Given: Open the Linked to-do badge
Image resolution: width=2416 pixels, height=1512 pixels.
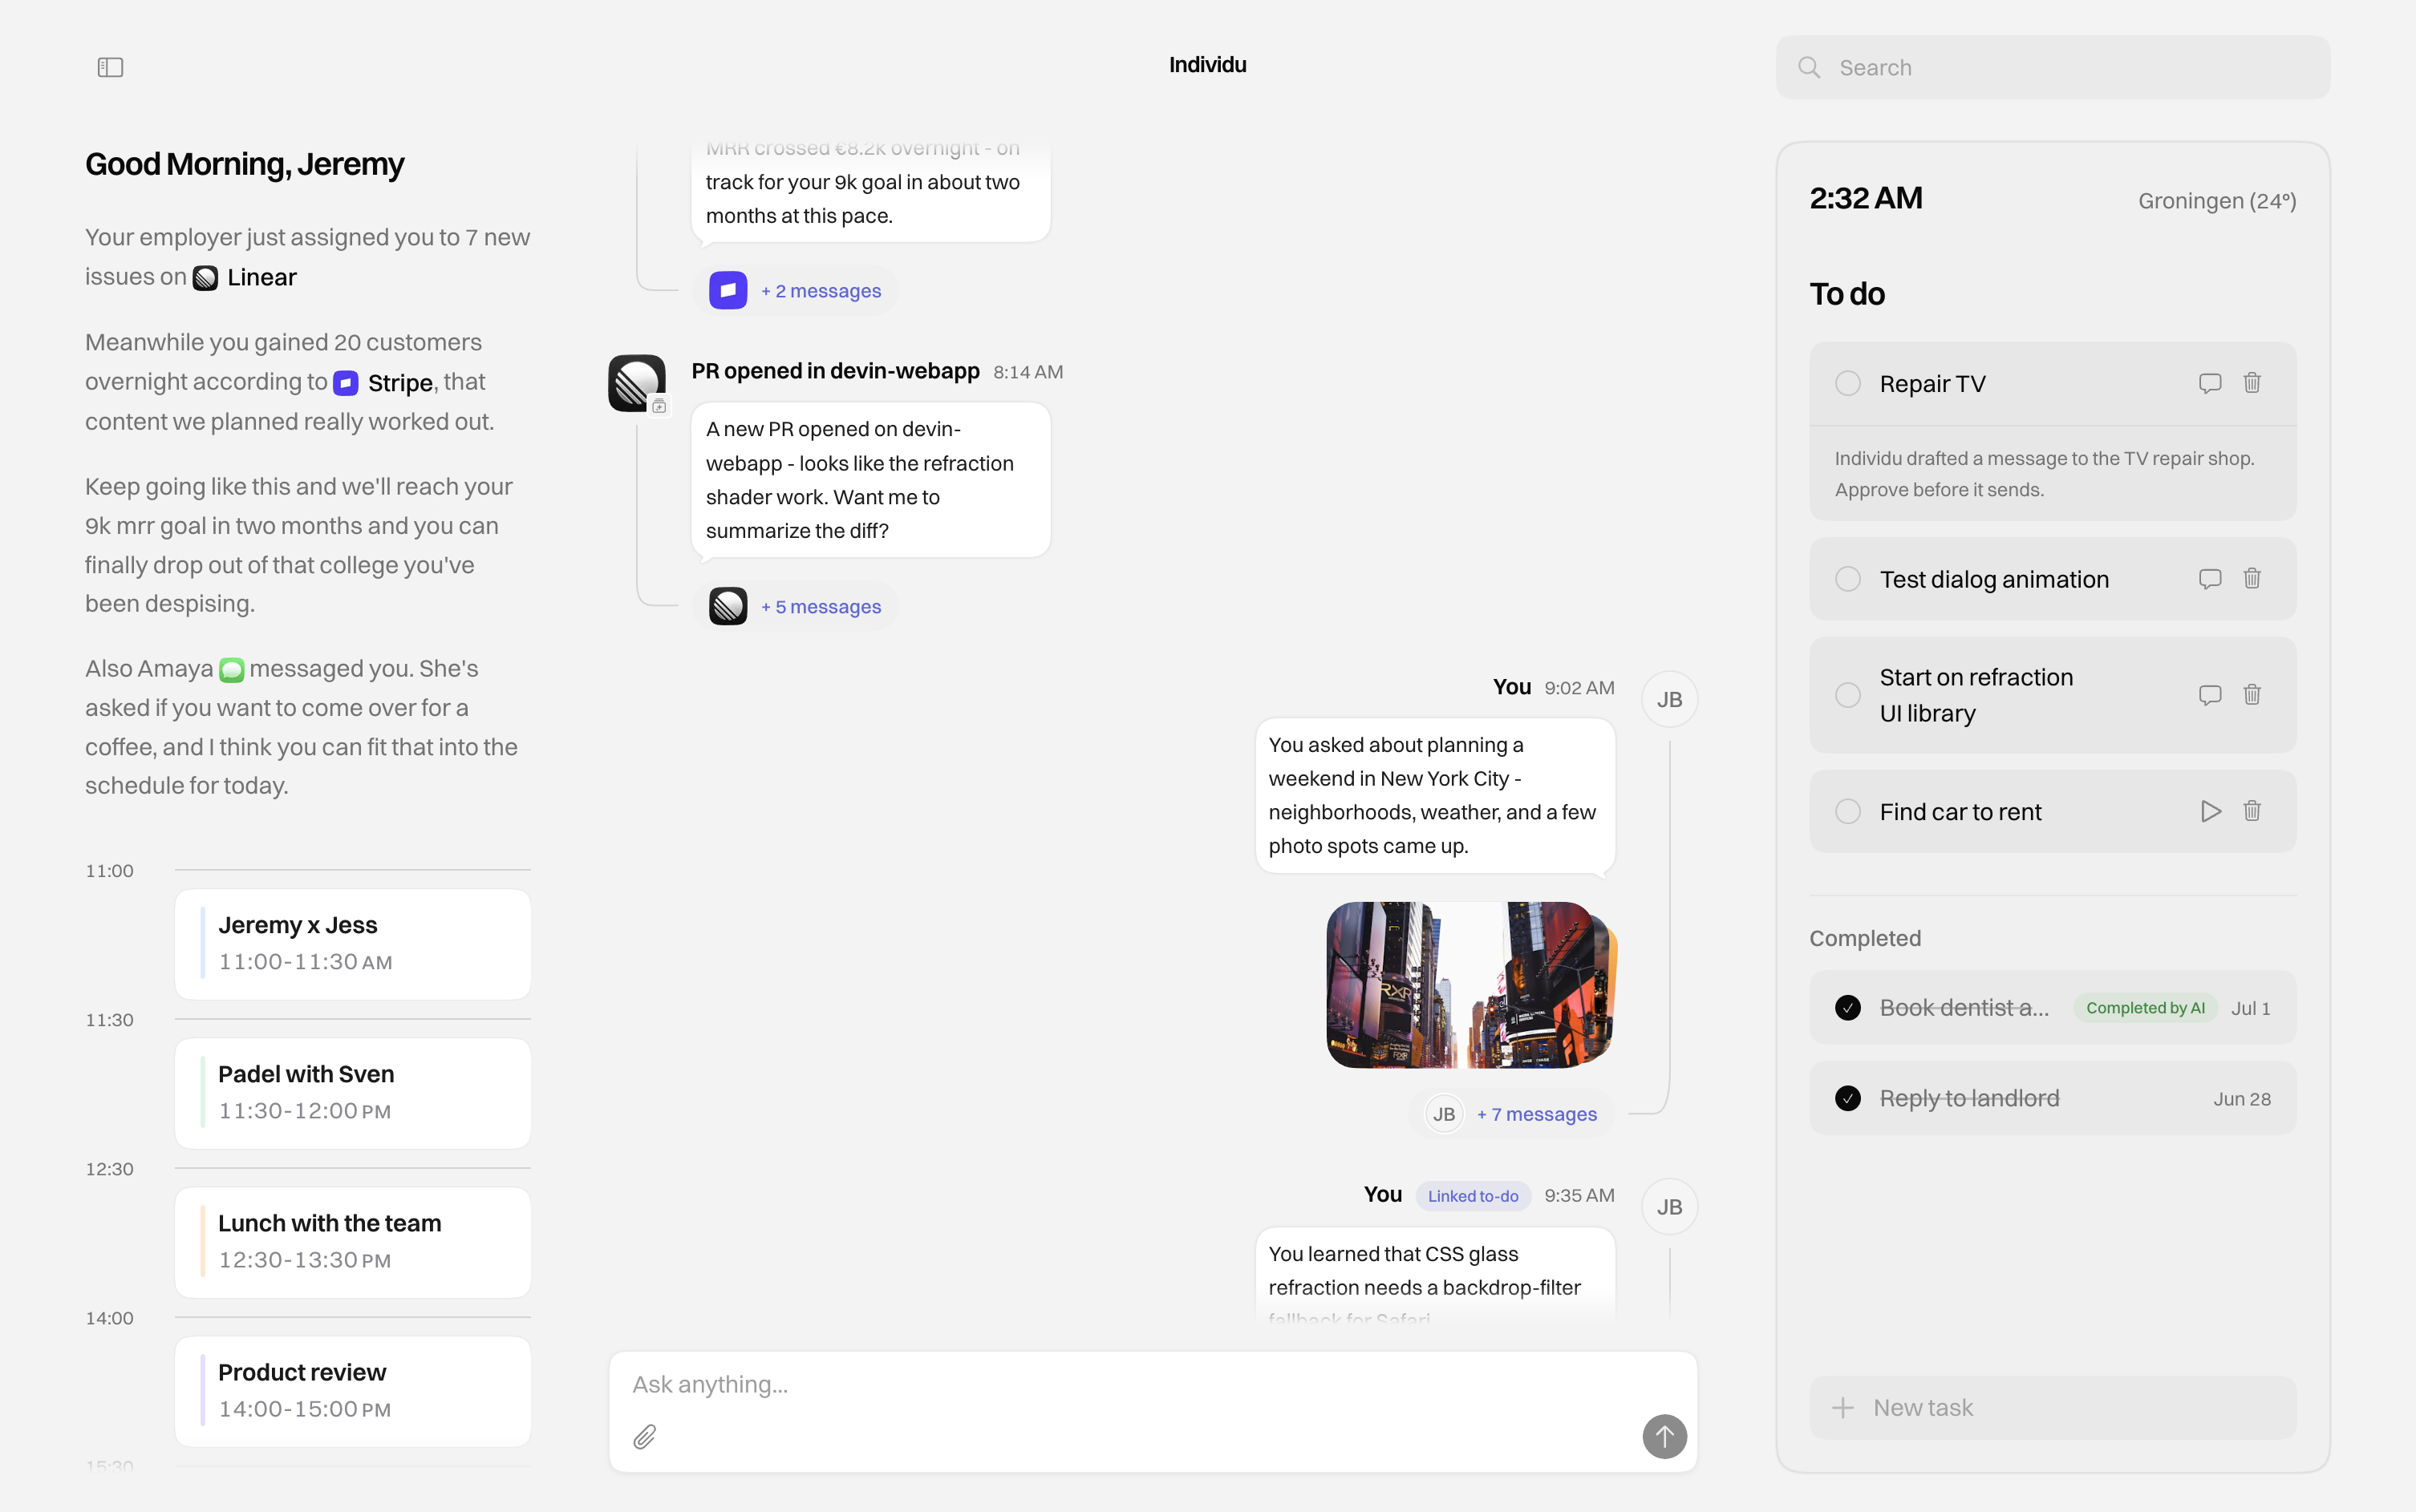Looking at the screenshot, I should point(1473,1196).
